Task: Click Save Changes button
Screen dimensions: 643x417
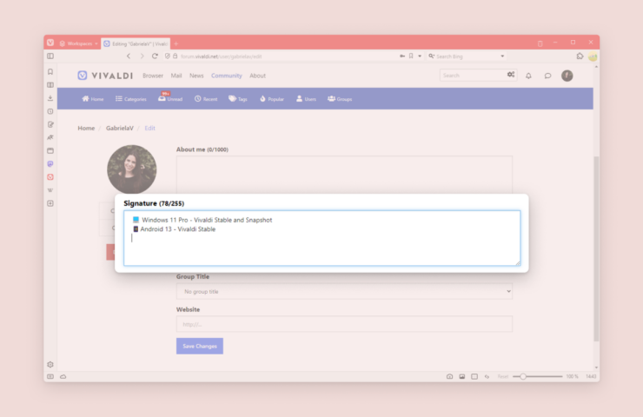Action: (200, 346)
